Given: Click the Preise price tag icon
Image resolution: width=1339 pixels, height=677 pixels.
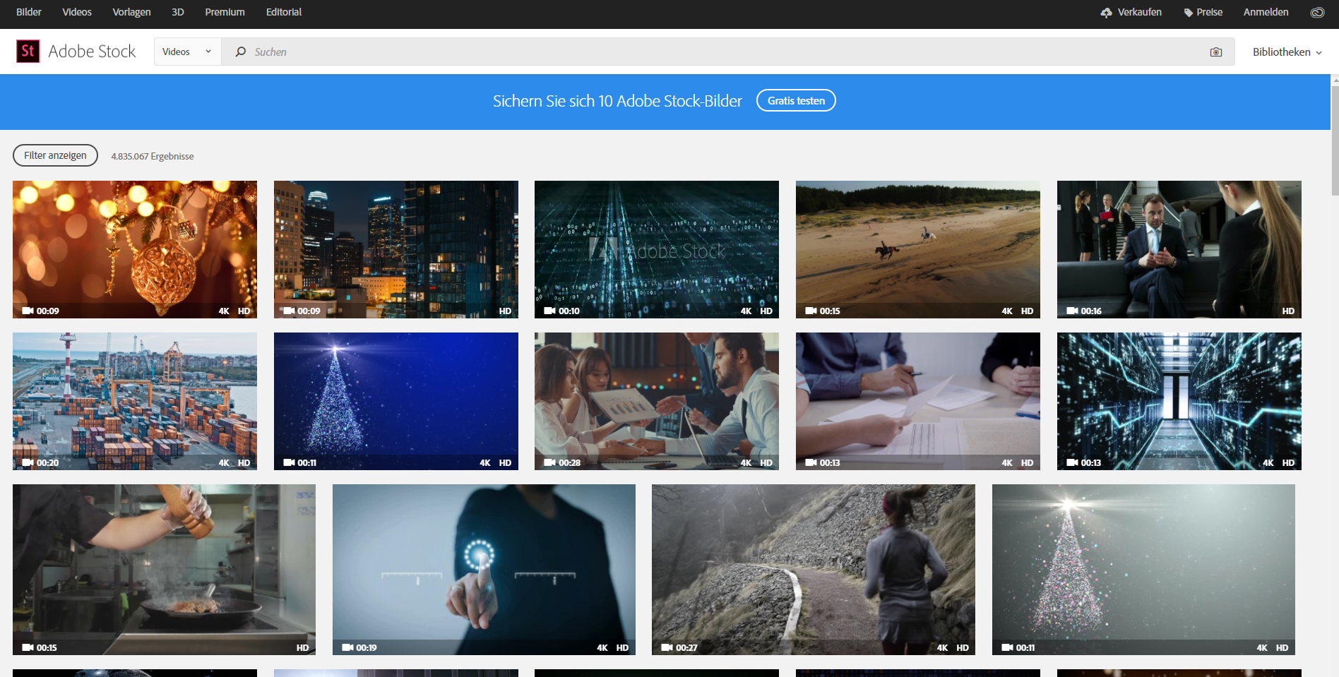Looking at the screenshot, I should pos(1189,13).
